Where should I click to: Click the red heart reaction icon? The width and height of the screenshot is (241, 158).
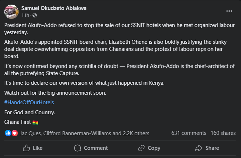click(x=15, y=133)
